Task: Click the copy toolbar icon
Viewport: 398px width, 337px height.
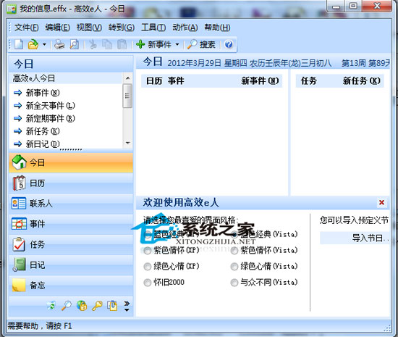Action: [x=107, y=44]
